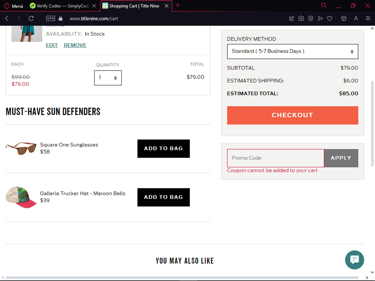
Task: Add page to bookmarks heart icon
Action: [x=330, y=18]
